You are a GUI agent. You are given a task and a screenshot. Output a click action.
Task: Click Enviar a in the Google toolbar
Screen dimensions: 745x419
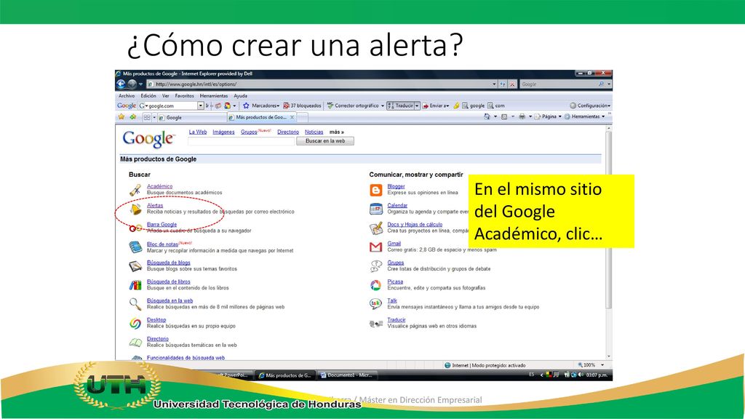[x=436, y=105]
